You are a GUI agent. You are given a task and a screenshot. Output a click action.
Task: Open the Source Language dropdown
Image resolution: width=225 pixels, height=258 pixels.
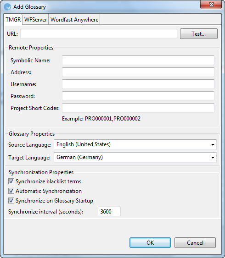pyautogui.click(x=135, y=145)
